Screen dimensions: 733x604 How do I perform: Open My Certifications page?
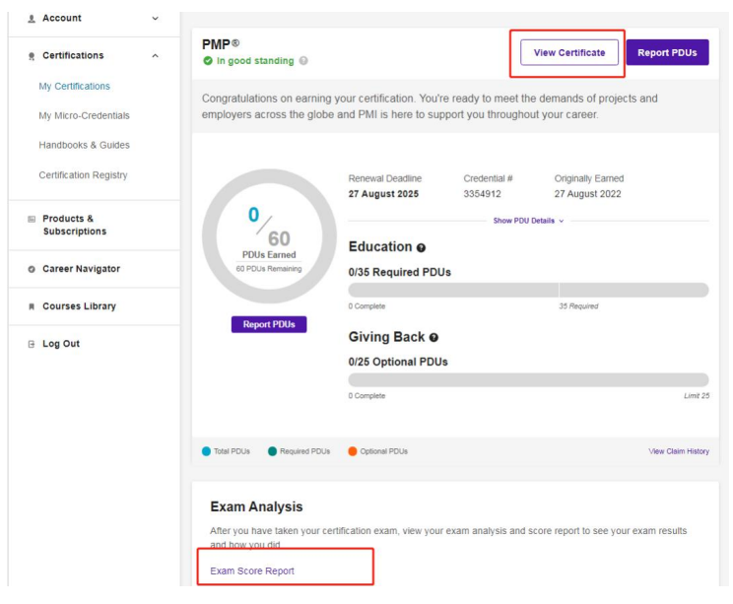pos(74,86)
